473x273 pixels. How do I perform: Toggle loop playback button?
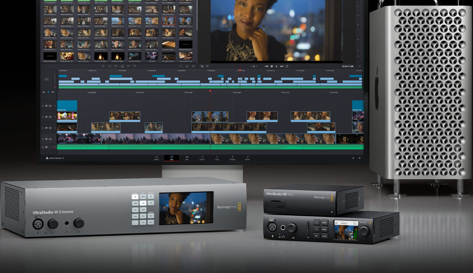[287, 66]
